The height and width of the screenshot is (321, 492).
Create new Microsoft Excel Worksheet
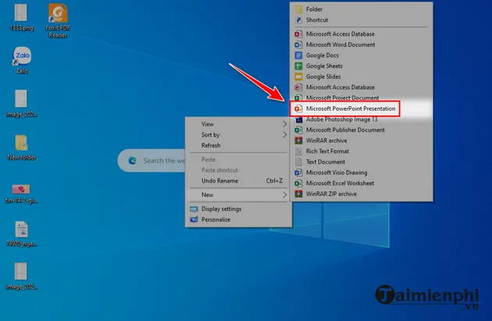click(x=362, y=184)
